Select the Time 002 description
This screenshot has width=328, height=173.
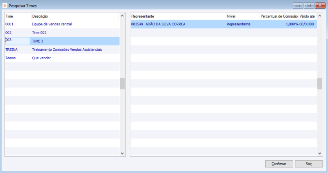click(39, 33)
